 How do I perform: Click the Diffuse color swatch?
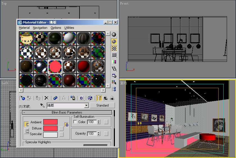[x=50, y=128]
